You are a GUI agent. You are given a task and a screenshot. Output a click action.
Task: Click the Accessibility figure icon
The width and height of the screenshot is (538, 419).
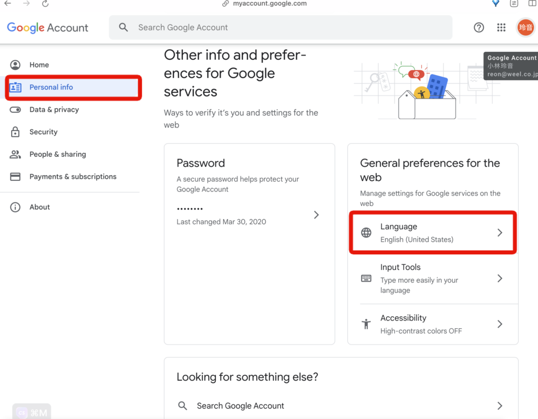pos(366,324)
